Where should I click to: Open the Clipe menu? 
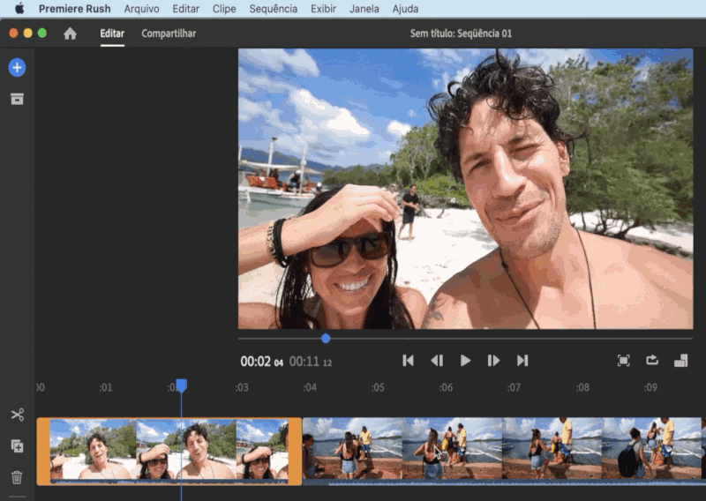click(x=224, y=9)
